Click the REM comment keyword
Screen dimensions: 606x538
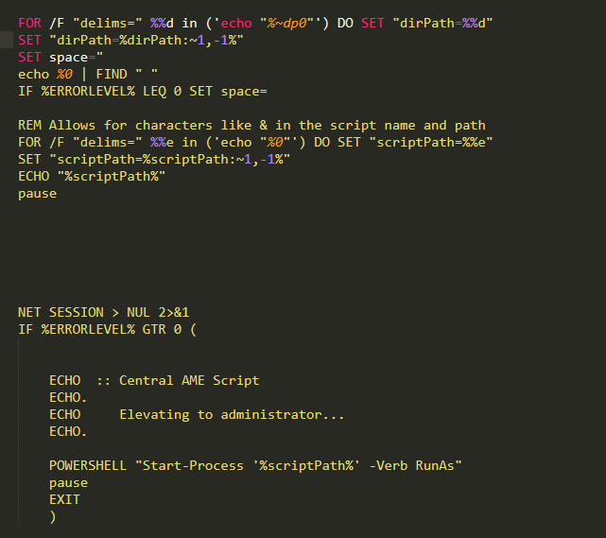coord(29,125)
